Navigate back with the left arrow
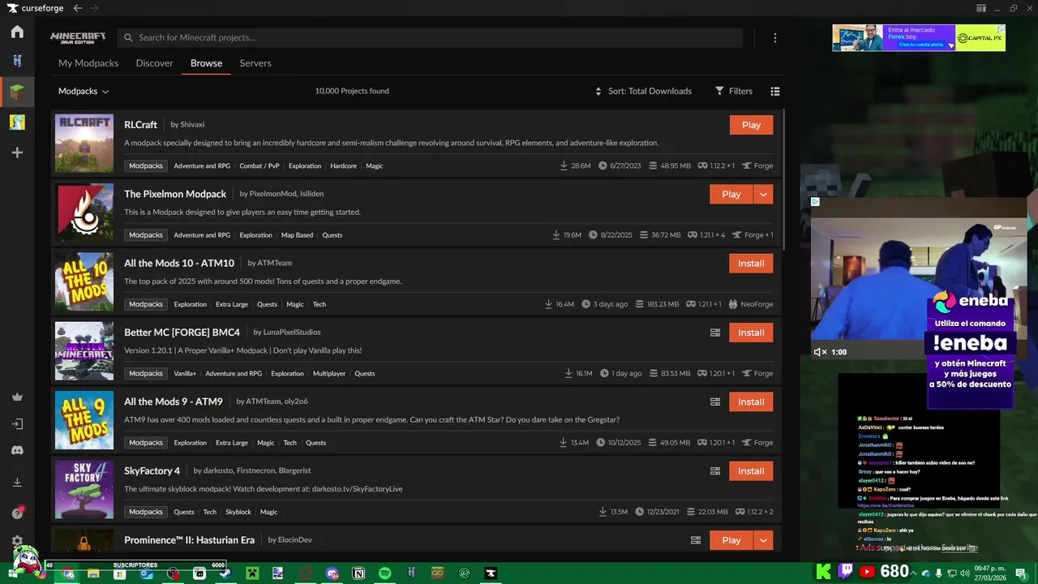Image resolution: width=1038 pixels, height=584 pixels. tap(77, 8)
